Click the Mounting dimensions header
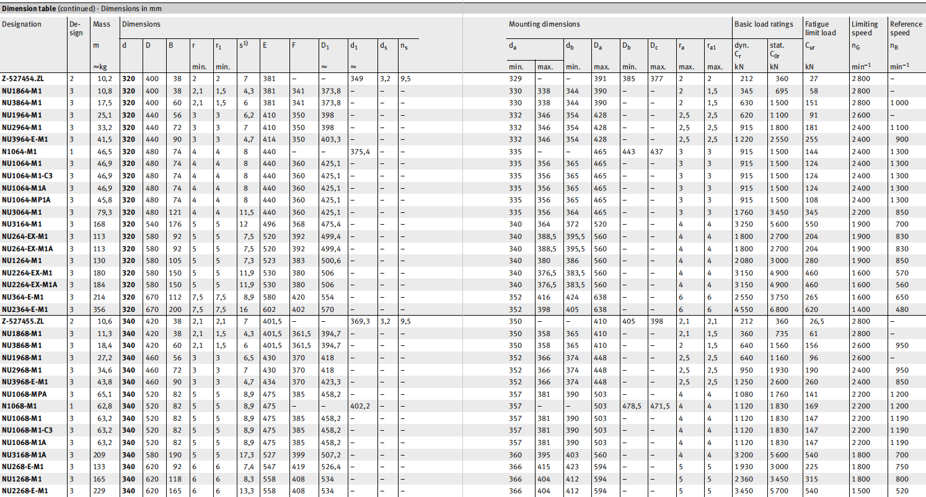Image resolution: width=926 pixels, height=497 pixels. pos(544,24)
